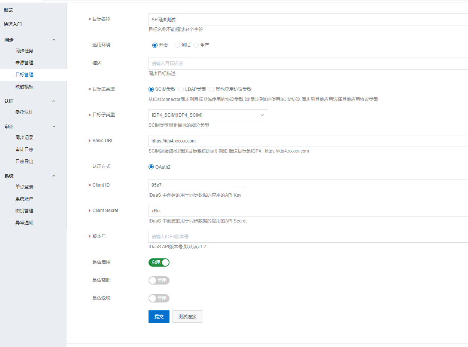Focus the 描述 text field
The height and width of the screenshot is (347, 468).
click(x=307, y=64)
